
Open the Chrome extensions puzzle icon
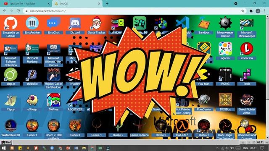pyautogui.click(x=251, y=11)
